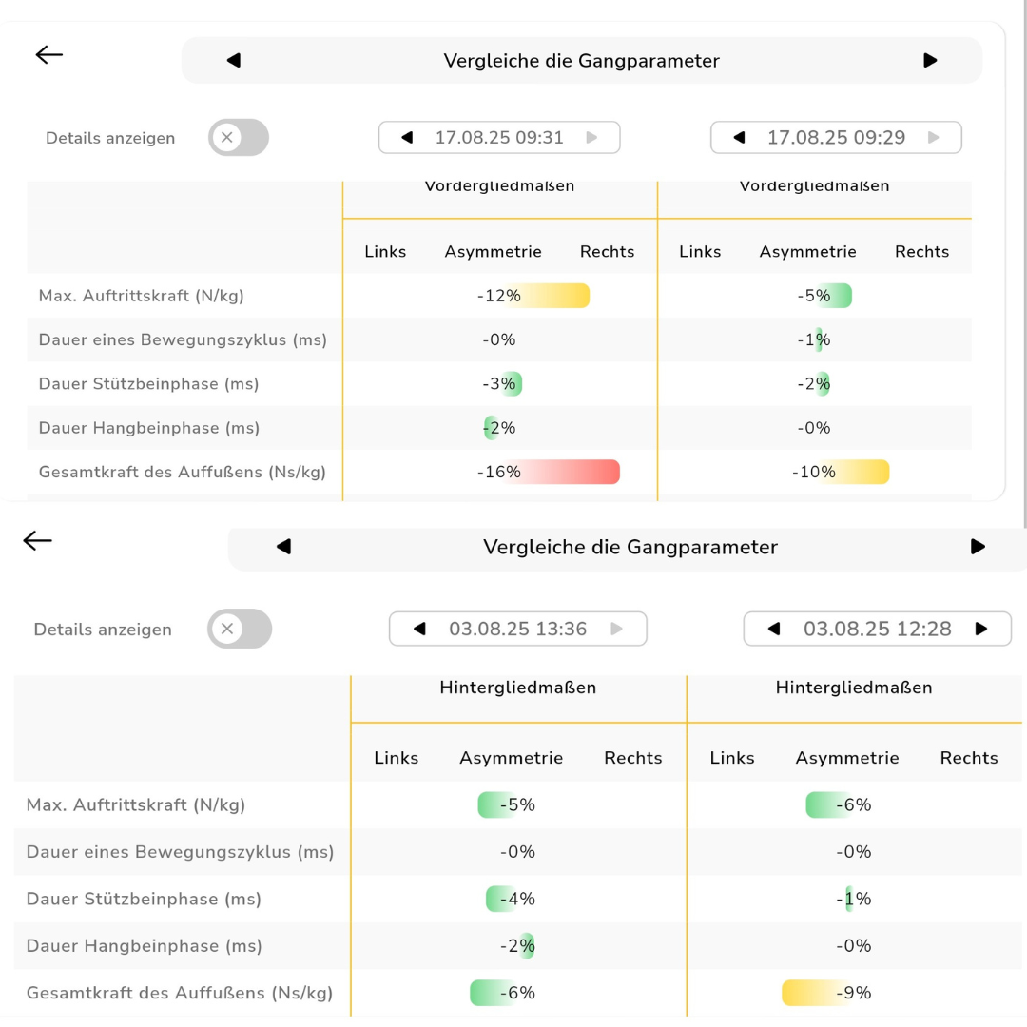Image resolution: width=1027 pixels, height=1027 pixels.
Task: Toggle the upper Details anzeigen switch
Action: point(239,138)
